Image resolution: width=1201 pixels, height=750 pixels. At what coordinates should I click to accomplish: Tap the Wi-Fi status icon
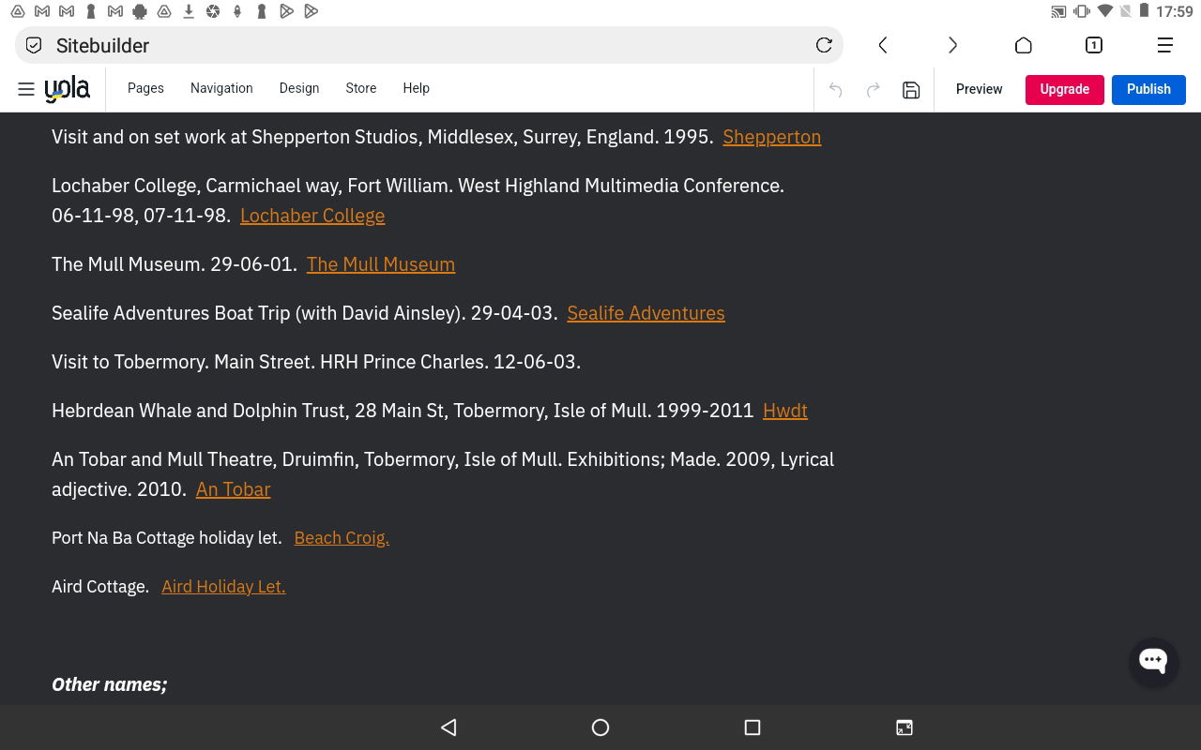[x=1105, y=12]
